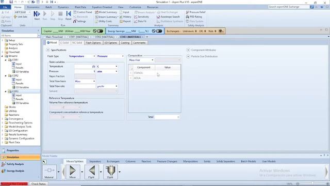Adjust the zoom slider in status bar
330x186 pixels.
pyautogui.click(x=312, y=184)
